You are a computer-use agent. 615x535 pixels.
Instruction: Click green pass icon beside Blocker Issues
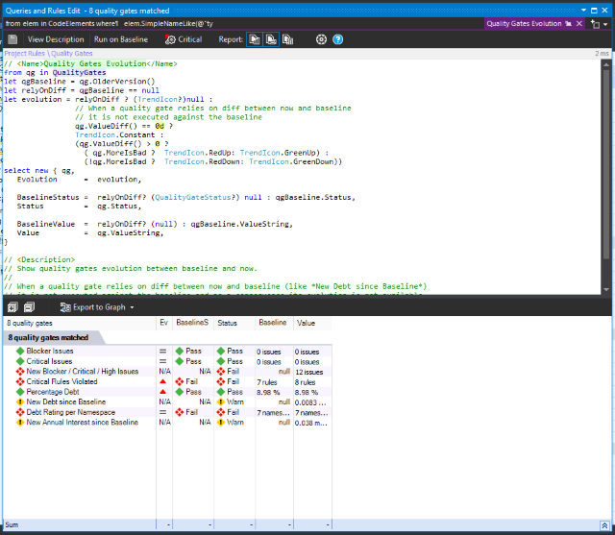[x=20, y=351]
